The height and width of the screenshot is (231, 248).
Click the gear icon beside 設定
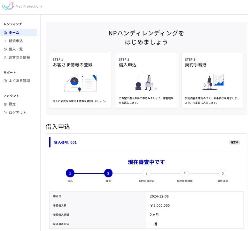5,104
